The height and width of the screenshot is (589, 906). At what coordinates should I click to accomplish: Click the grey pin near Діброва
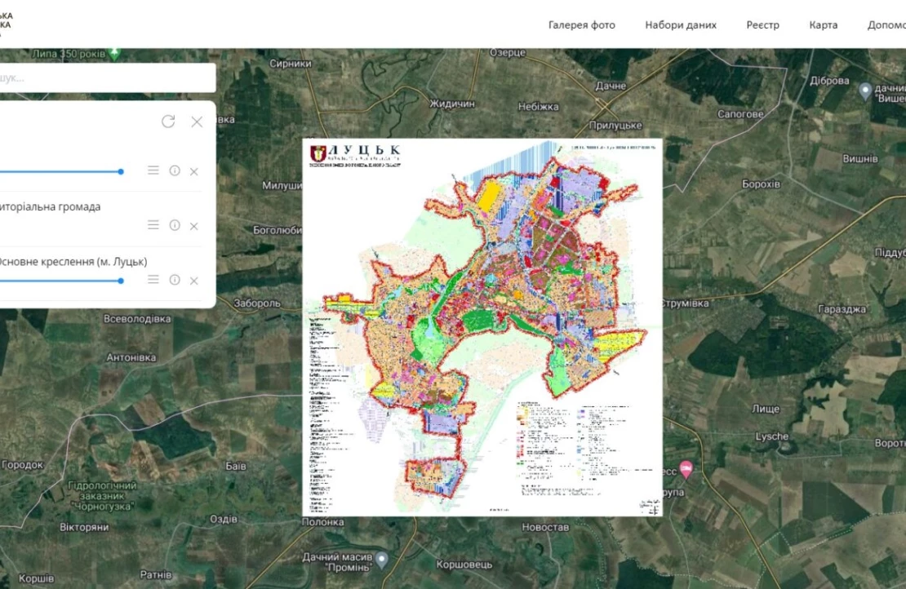865,91
